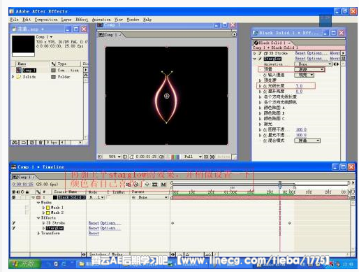Viewport: 359px width, 272px height.
Task: Click the Comp 1 thumbnail preview
Action: [x=23, y=45]
